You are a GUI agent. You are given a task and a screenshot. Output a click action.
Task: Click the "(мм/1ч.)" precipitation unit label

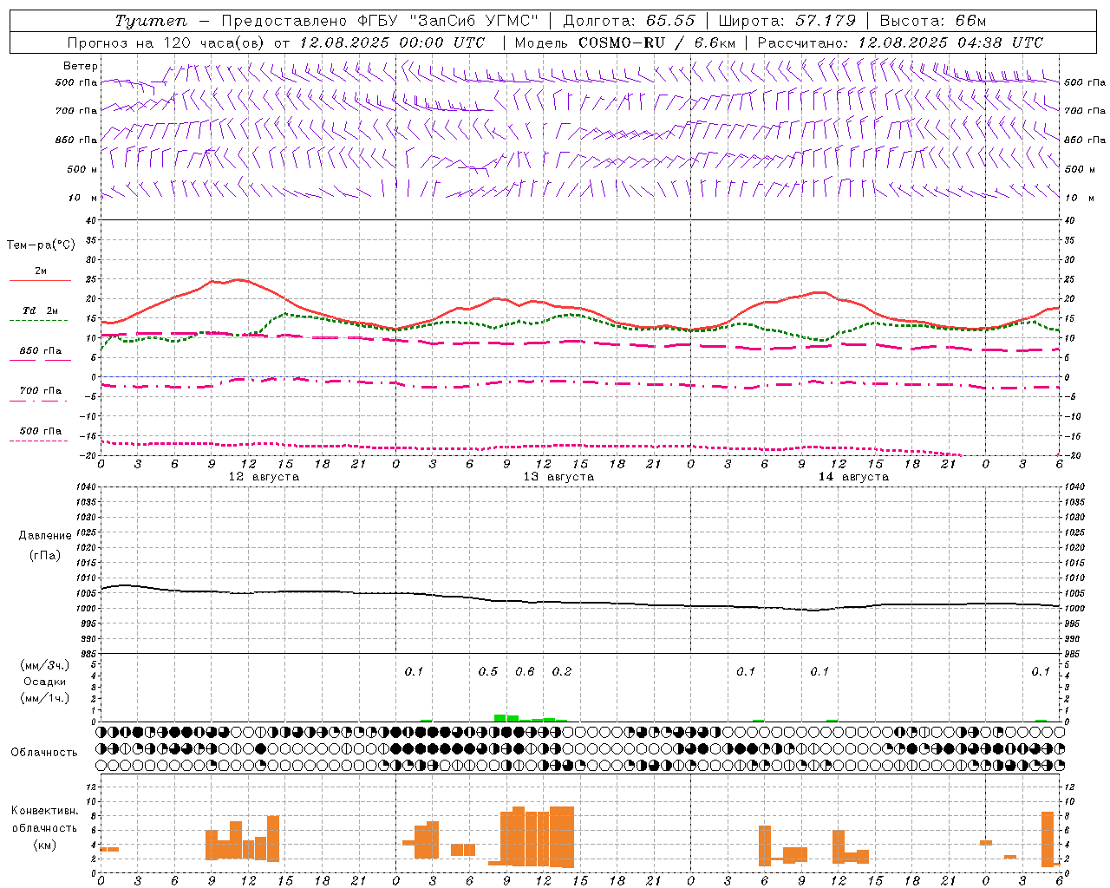45,698
